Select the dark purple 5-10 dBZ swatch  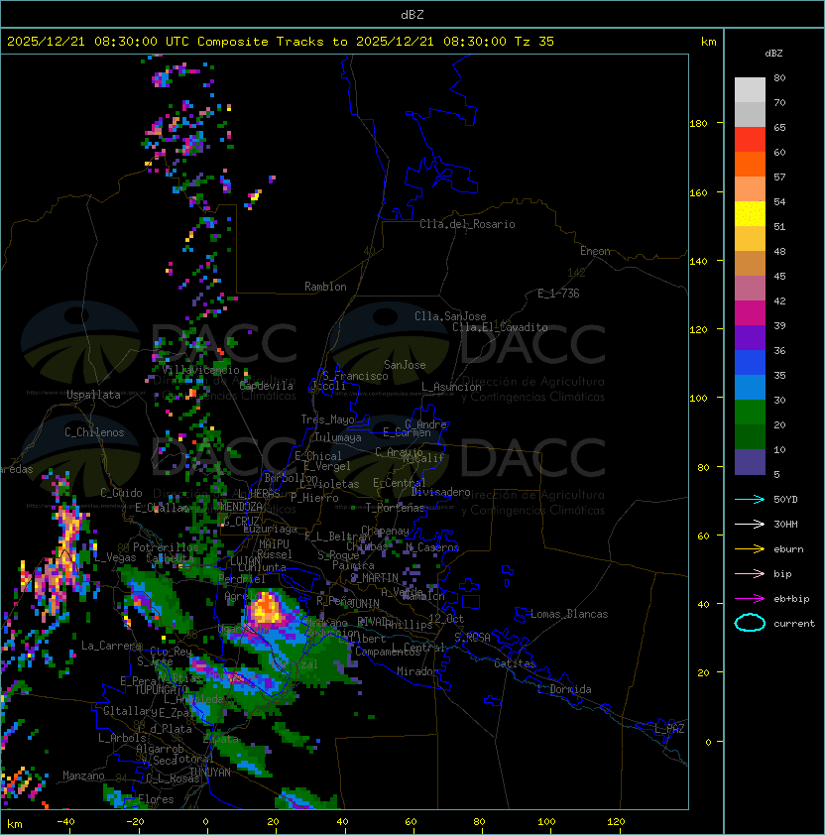coord(750,462)
